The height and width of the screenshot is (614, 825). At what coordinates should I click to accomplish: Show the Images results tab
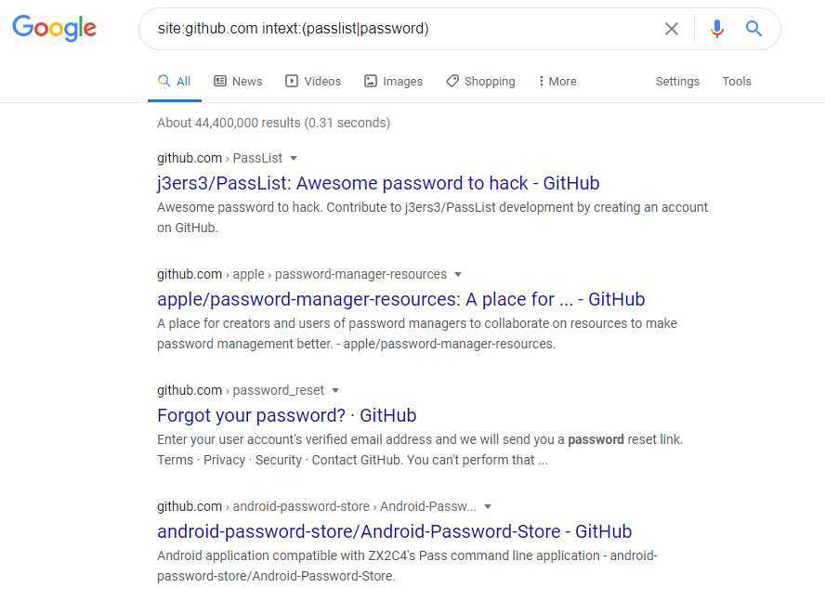click(x=394, y=81)
